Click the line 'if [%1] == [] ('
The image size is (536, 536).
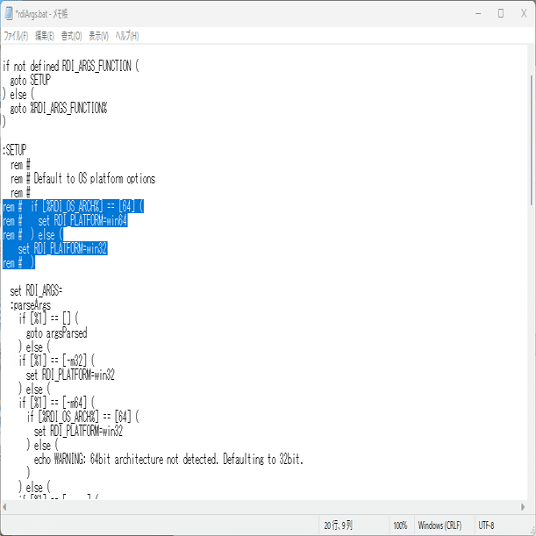(48, 318)
